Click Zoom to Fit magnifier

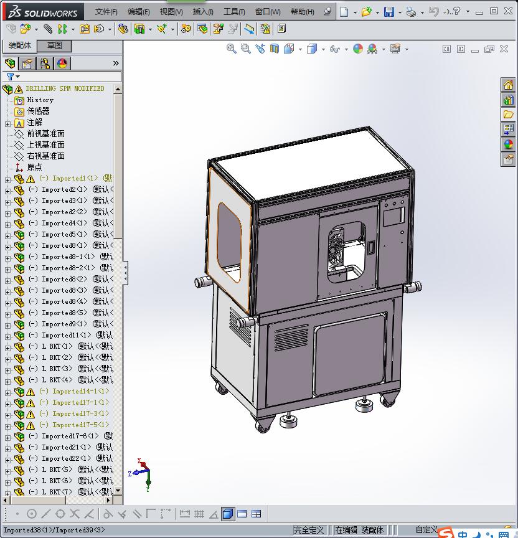pos(232,49)
